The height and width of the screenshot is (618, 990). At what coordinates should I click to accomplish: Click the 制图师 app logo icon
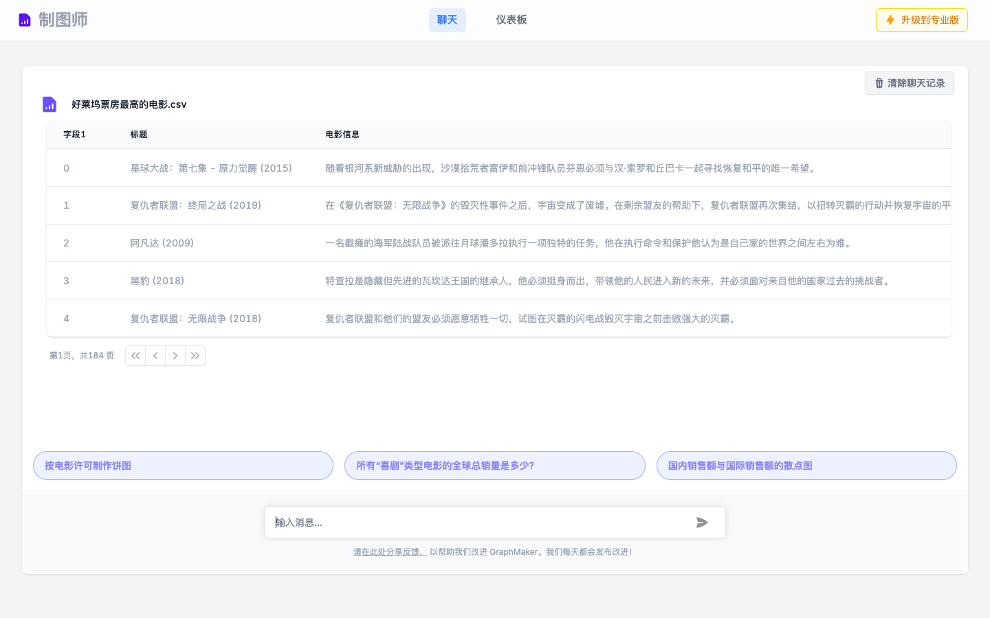point(24,19)
